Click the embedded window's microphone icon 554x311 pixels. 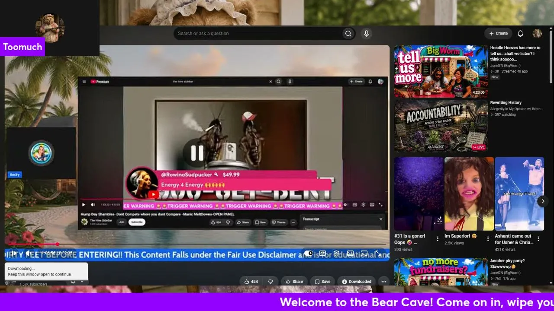point(290,82)
